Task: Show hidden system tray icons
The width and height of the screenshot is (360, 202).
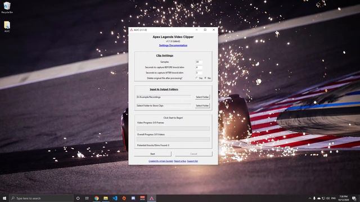Action: 310,198
